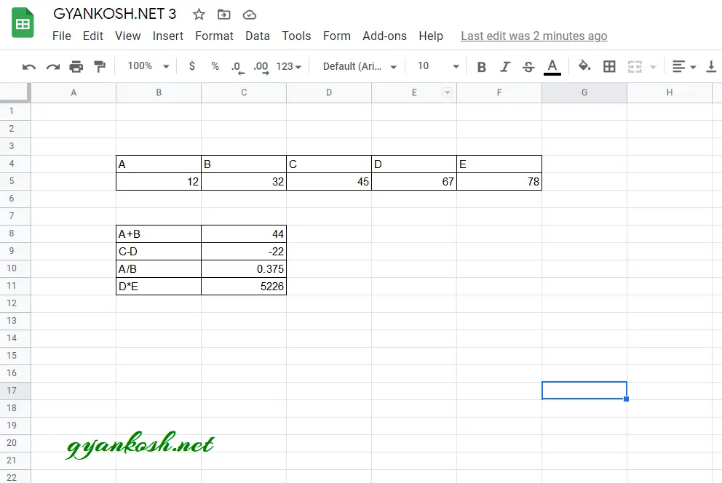Open the Edit menu

point(93,36)
